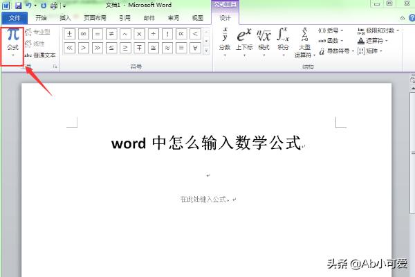Viewport: 415px width, 277px height.
Task: Toggle 普通文本 normal text option
Action: point(40,55)
